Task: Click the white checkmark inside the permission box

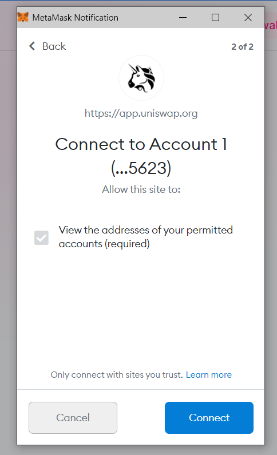Action: point(41,238)
